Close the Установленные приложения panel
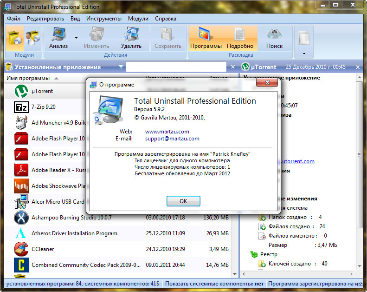367x292 pixels. [232, 67]
